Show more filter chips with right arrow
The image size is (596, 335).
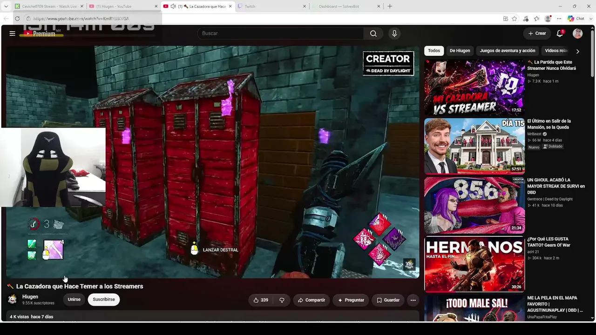pyautogui.click(x=577, y=51)
